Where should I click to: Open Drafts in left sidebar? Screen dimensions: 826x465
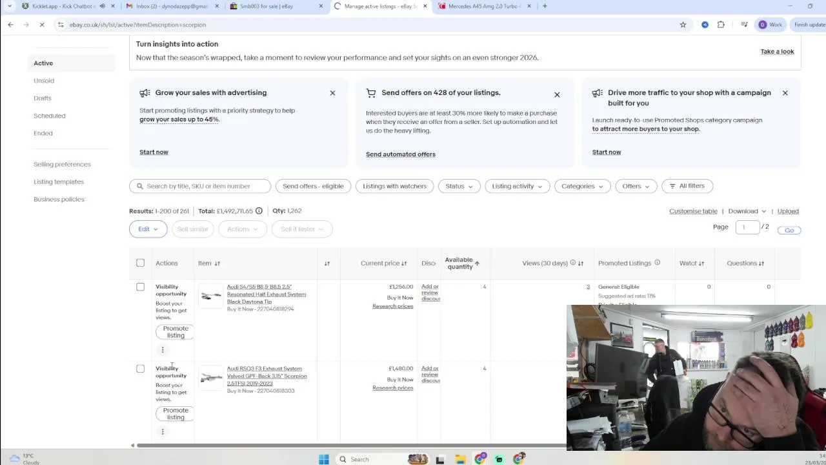pos(43,98)
